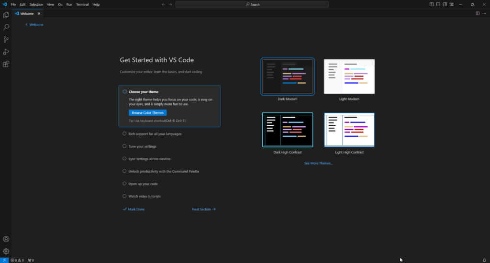Click the remote window indicator in status bar
The width and height of the screenshot is (490, 263).
pyautogui.click(x=4, y=260)
